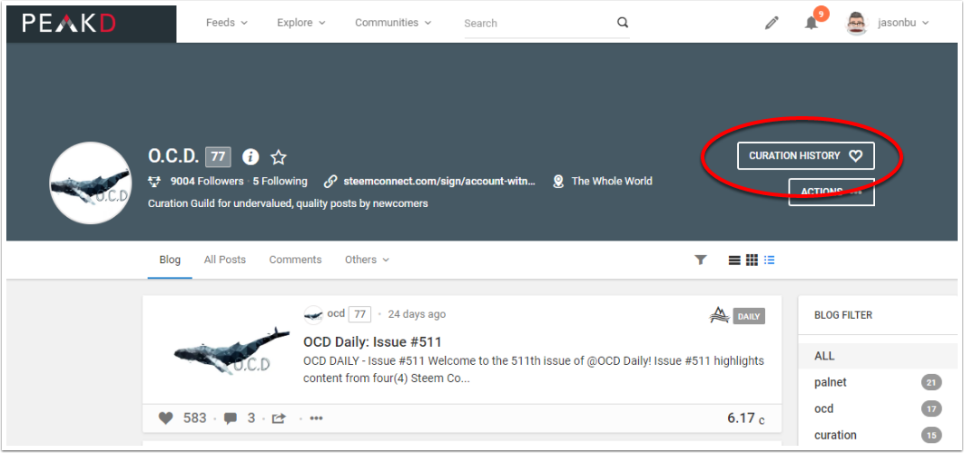Switch to the plain list layout icon
964x453 pixels.
[x=734, y=260]
